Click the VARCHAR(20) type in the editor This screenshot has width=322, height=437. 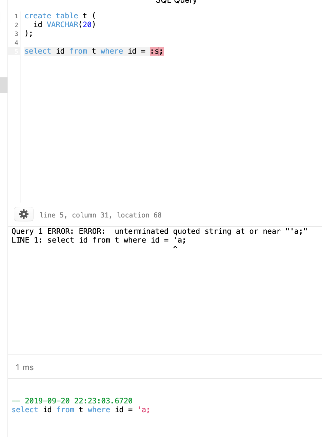point(72,24)
